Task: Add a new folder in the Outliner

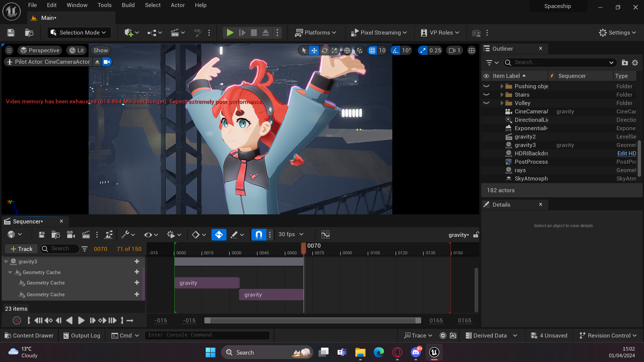Action: coord(625,62)
